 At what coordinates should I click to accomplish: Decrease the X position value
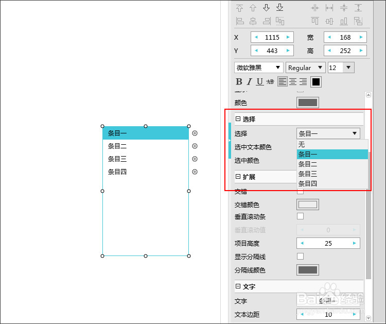tap(256, 37)
